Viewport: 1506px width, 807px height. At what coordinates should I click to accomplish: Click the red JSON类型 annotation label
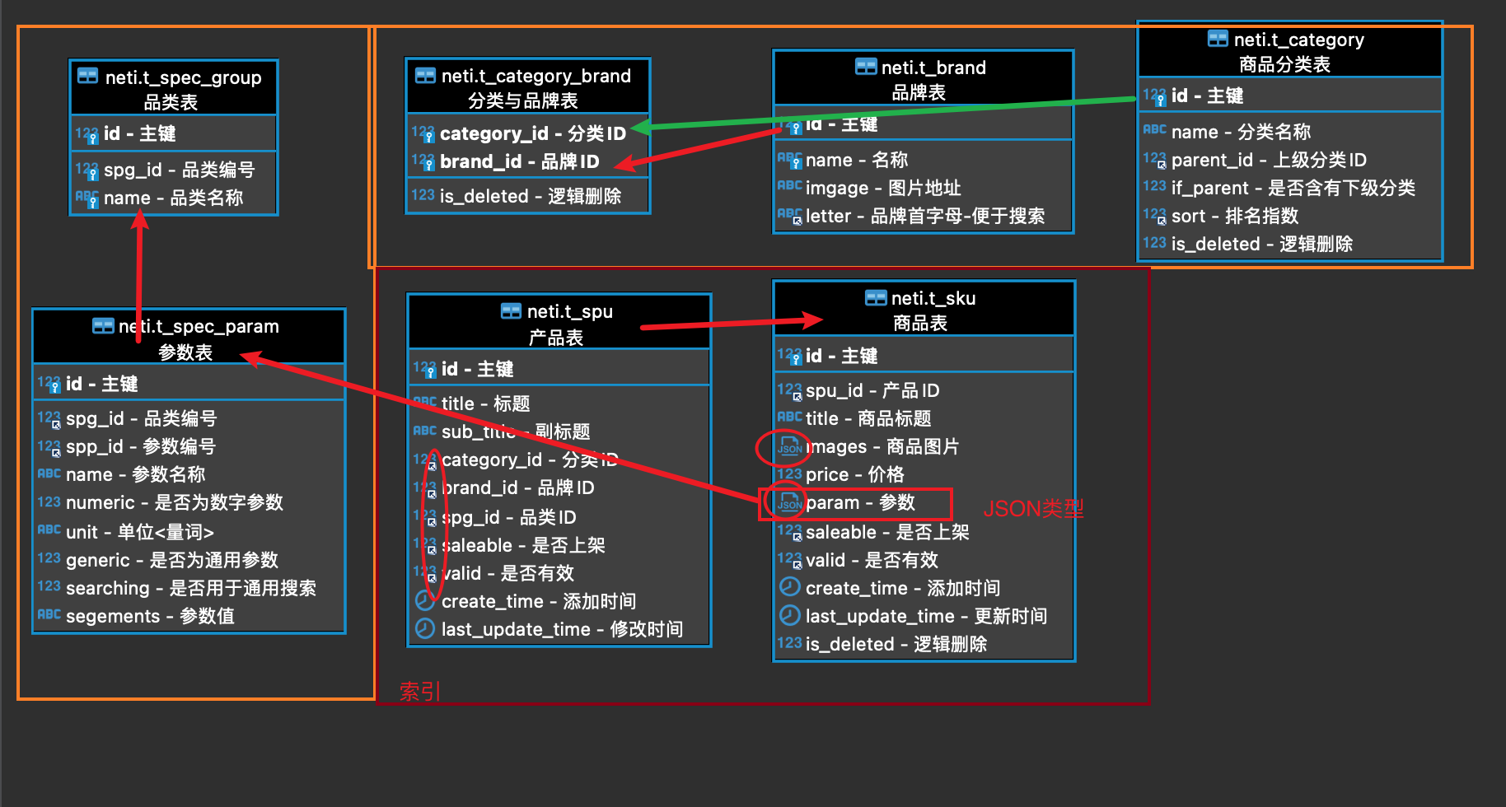[1033, 509]
